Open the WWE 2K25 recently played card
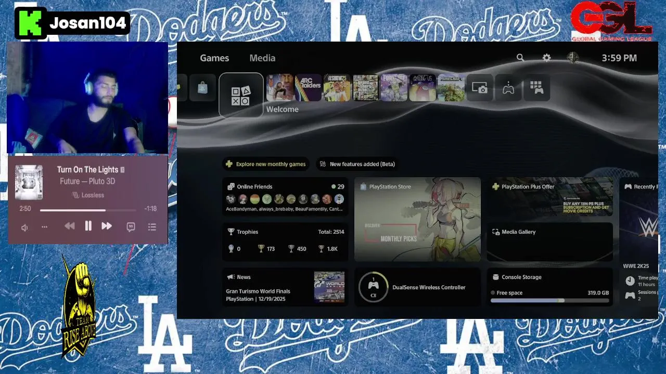The height and width of the screenshot is (374, 666). point(638,242)
